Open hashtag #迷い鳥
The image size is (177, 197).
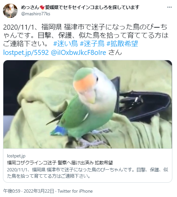coord(65,44)
